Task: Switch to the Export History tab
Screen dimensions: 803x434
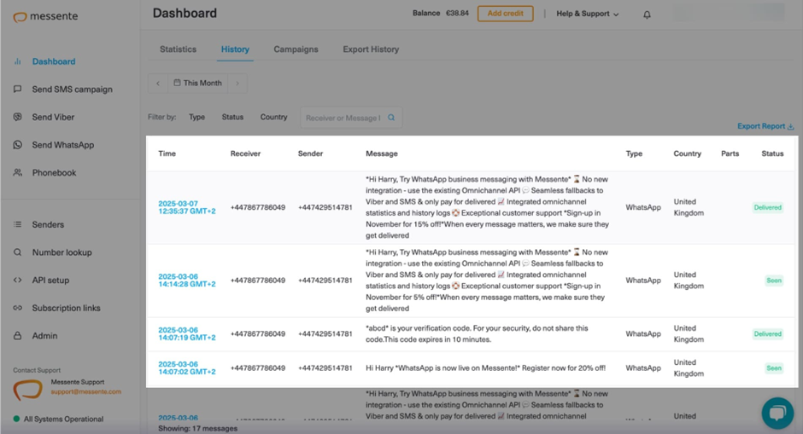Action: 371,49
